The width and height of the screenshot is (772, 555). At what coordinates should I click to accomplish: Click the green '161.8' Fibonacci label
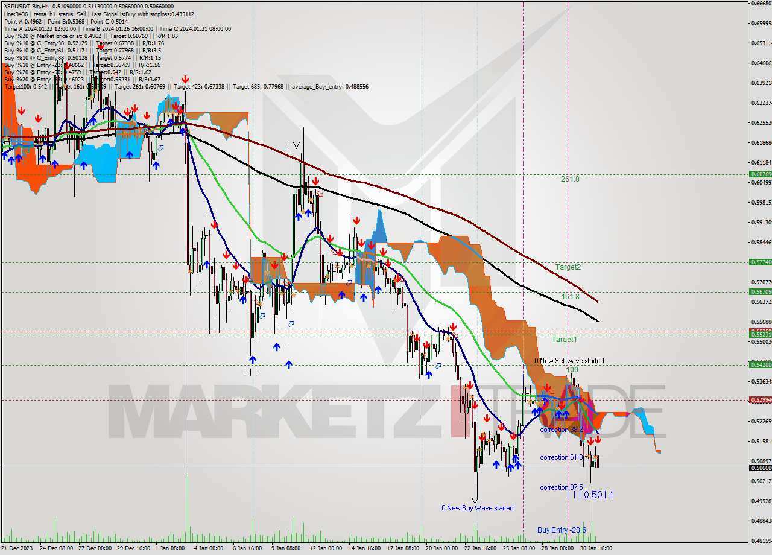pyautogui.click(x=570, y=297)
